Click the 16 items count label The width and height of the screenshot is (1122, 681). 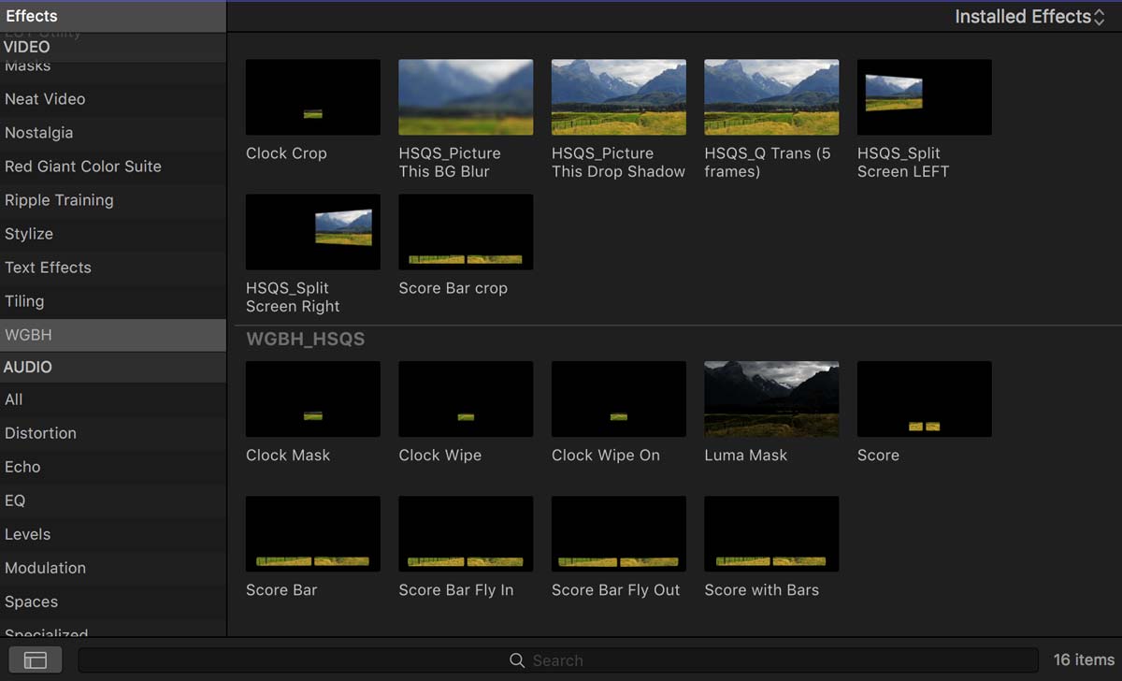(x=1084, y=659)
